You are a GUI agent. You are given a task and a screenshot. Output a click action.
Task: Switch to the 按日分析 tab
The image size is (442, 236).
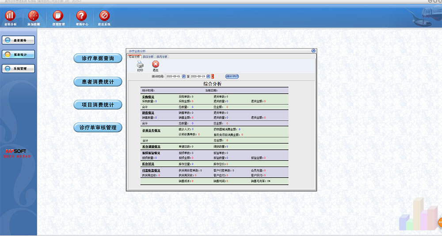[148, 57]
